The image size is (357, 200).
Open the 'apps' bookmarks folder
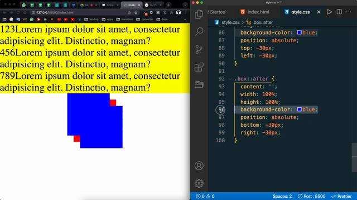(x=107, y=19)
